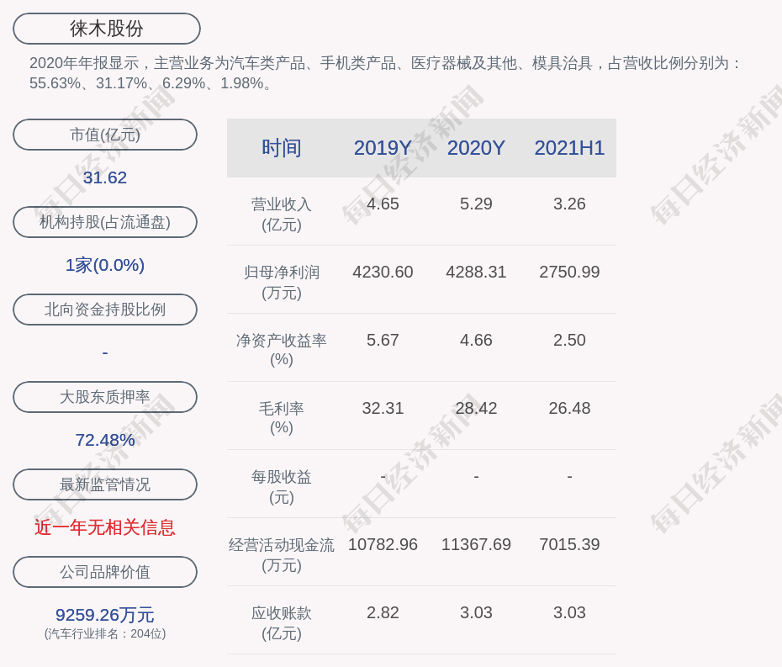Select the 2020Y column header
The height and width of the screenshot is (667, 782).
click(x=476, y=148)
